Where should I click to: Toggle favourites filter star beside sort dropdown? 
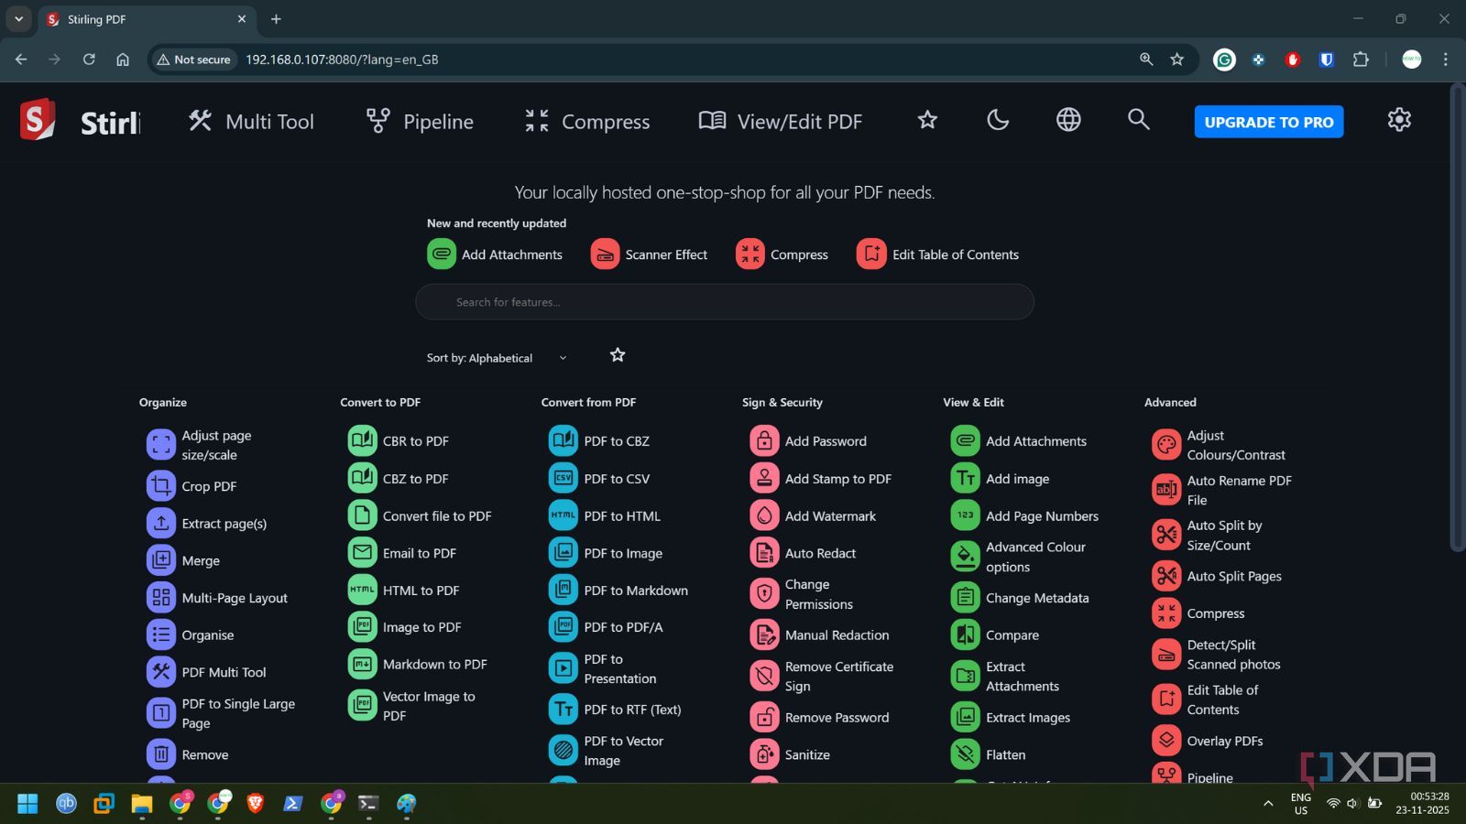[x=618, y=355]
